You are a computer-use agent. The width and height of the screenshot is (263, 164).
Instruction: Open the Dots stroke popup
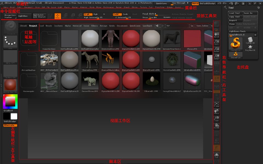click(x=10, y=42)
